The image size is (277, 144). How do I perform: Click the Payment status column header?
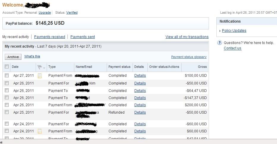coord(119,67)
